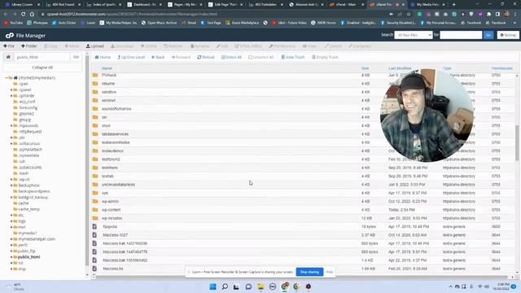The image size is (521, 293).
Task: Click Select All checkbox button
Action: pyautogui.click(x=231, y=57)
